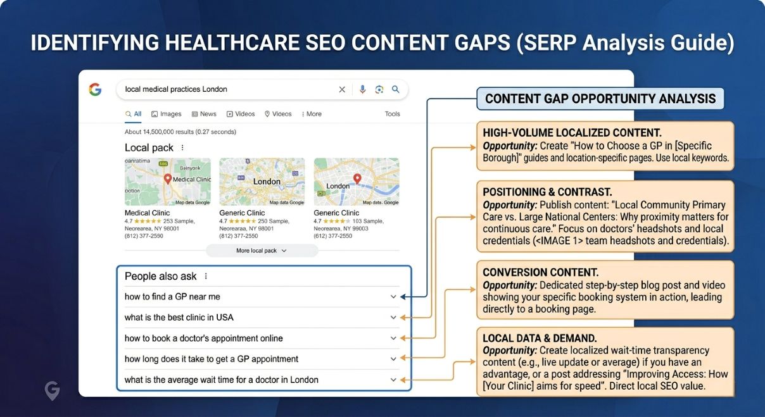
Task: Expand 'what is the best clinic in USA'
Action: (262, 317)
